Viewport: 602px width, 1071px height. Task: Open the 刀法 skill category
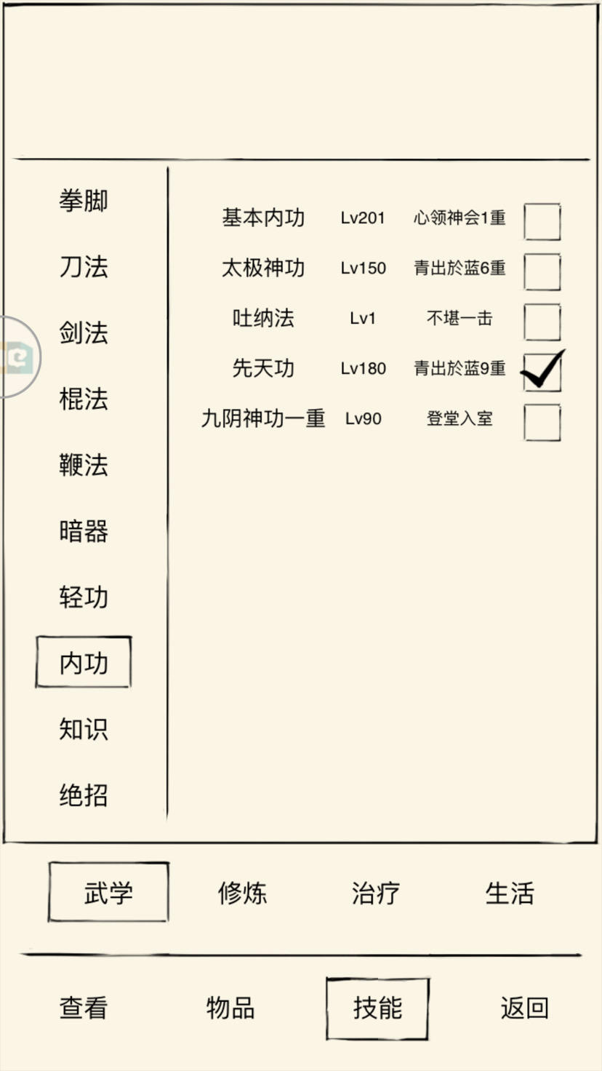click(84, 267)
